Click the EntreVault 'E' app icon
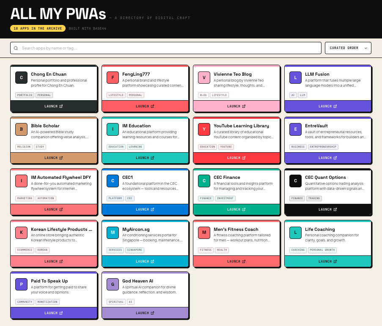This screenshot has height=326, width=382. click(296, 129)
